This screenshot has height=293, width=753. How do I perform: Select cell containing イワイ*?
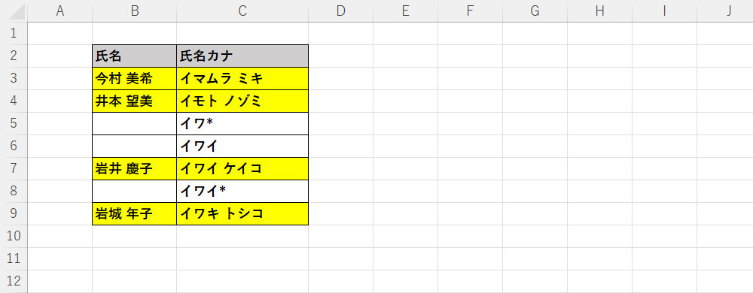pyautogui.click(x=242, y=191)
